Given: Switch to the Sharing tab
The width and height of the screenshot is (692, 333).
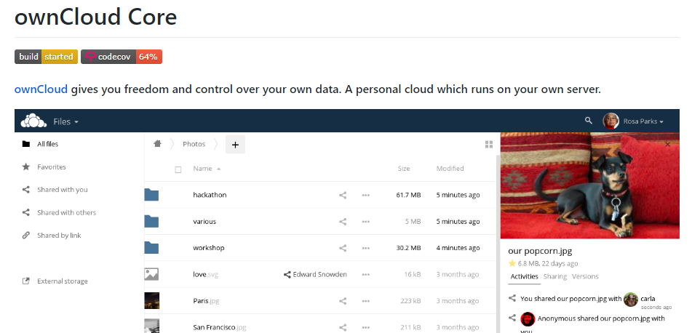Looking at the screenshot, I should (554, 276).
